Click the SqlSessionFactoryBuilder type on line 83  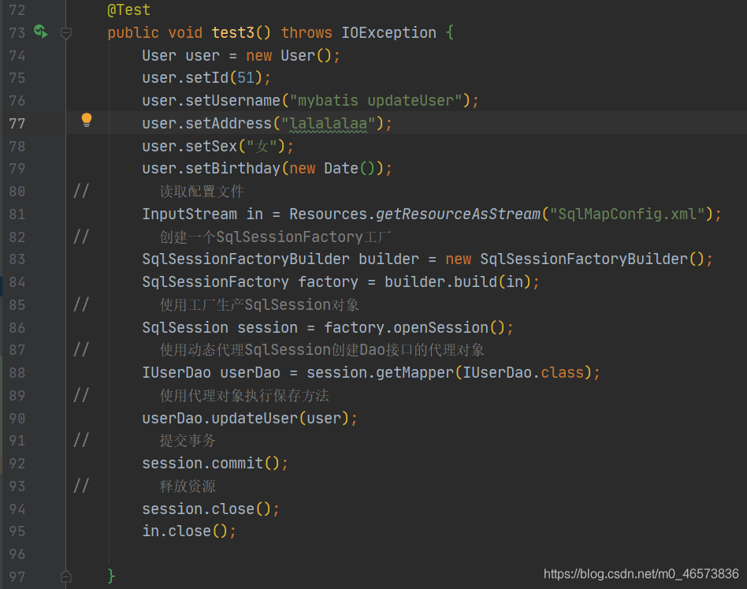[246, 259]
